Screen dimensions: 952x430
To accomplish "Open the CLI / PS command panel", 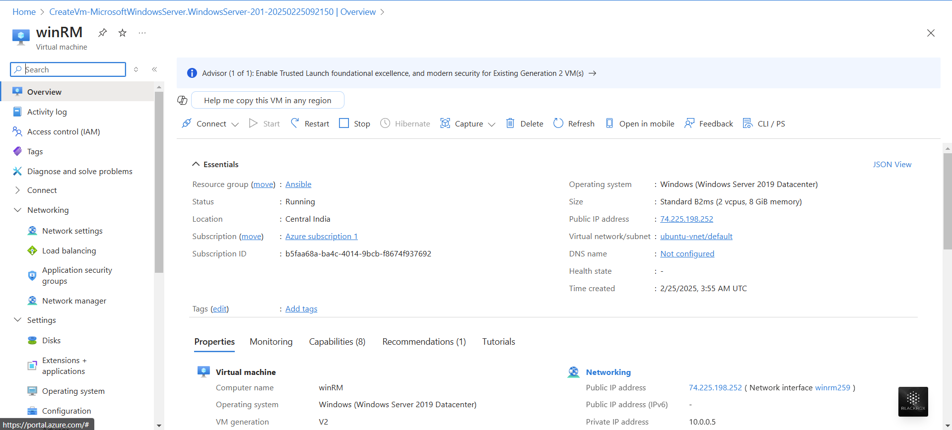I will (764, 123).
